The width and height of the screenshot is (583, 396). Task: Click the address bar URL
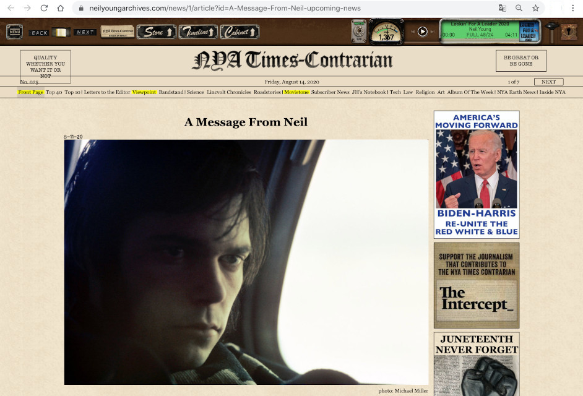pyautogui.click(x=225, y=8)
